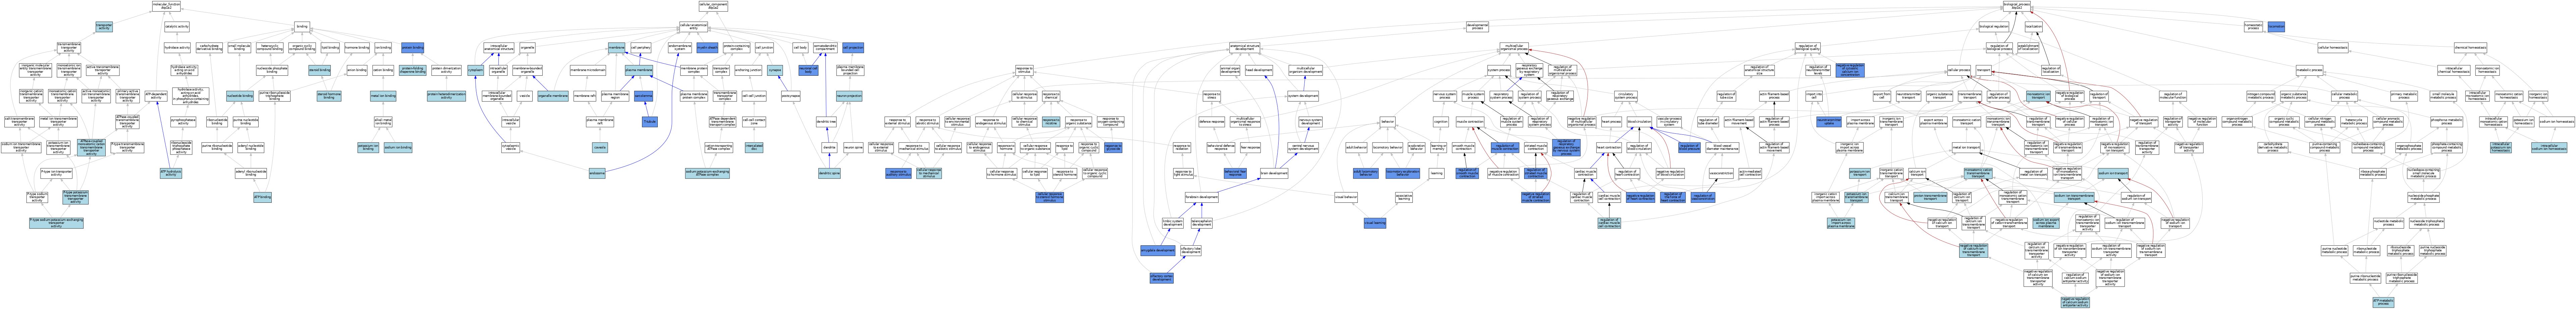The image size is (2576, 309).
Task: Click the postsynapse node
Action: 791,96
